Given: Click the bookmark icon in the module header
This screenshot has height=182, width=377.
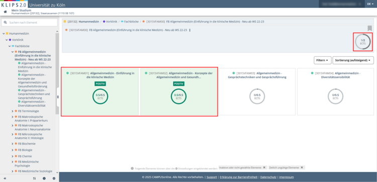Looking at the screenshot, I should 370,29.
